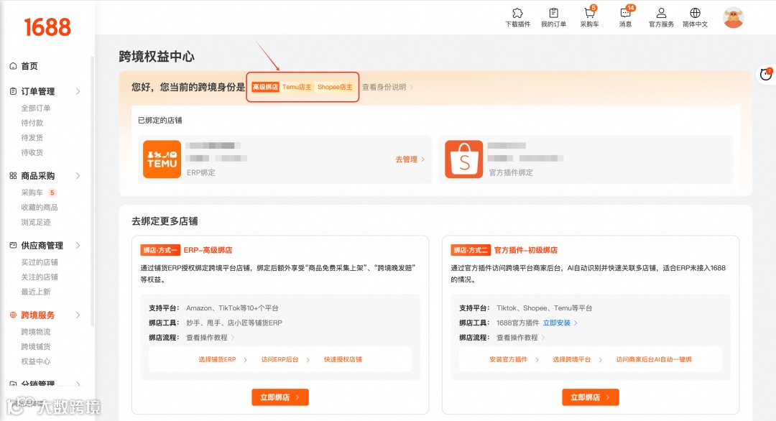Image resolution: width=776 pixels, height=421 pixels.
Task: Select the 官方插件-初级绑店 title
Action: [525, 250]
